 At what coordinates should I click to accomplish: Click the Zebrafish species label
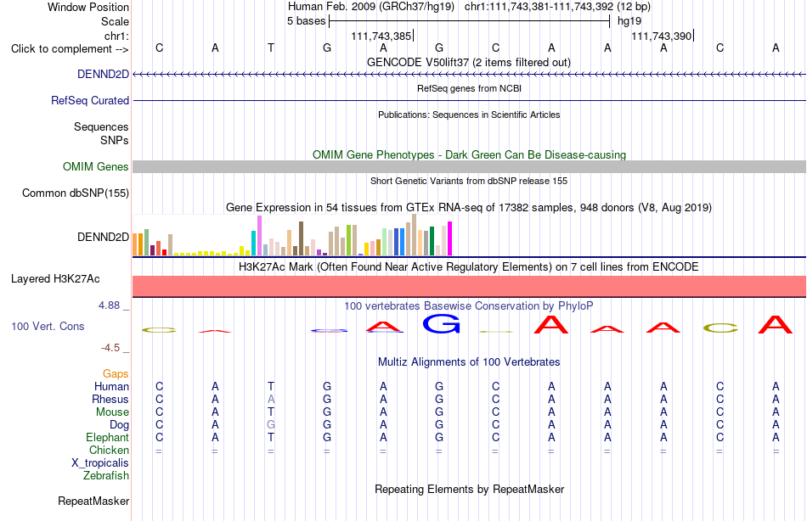tap(106, 476)
